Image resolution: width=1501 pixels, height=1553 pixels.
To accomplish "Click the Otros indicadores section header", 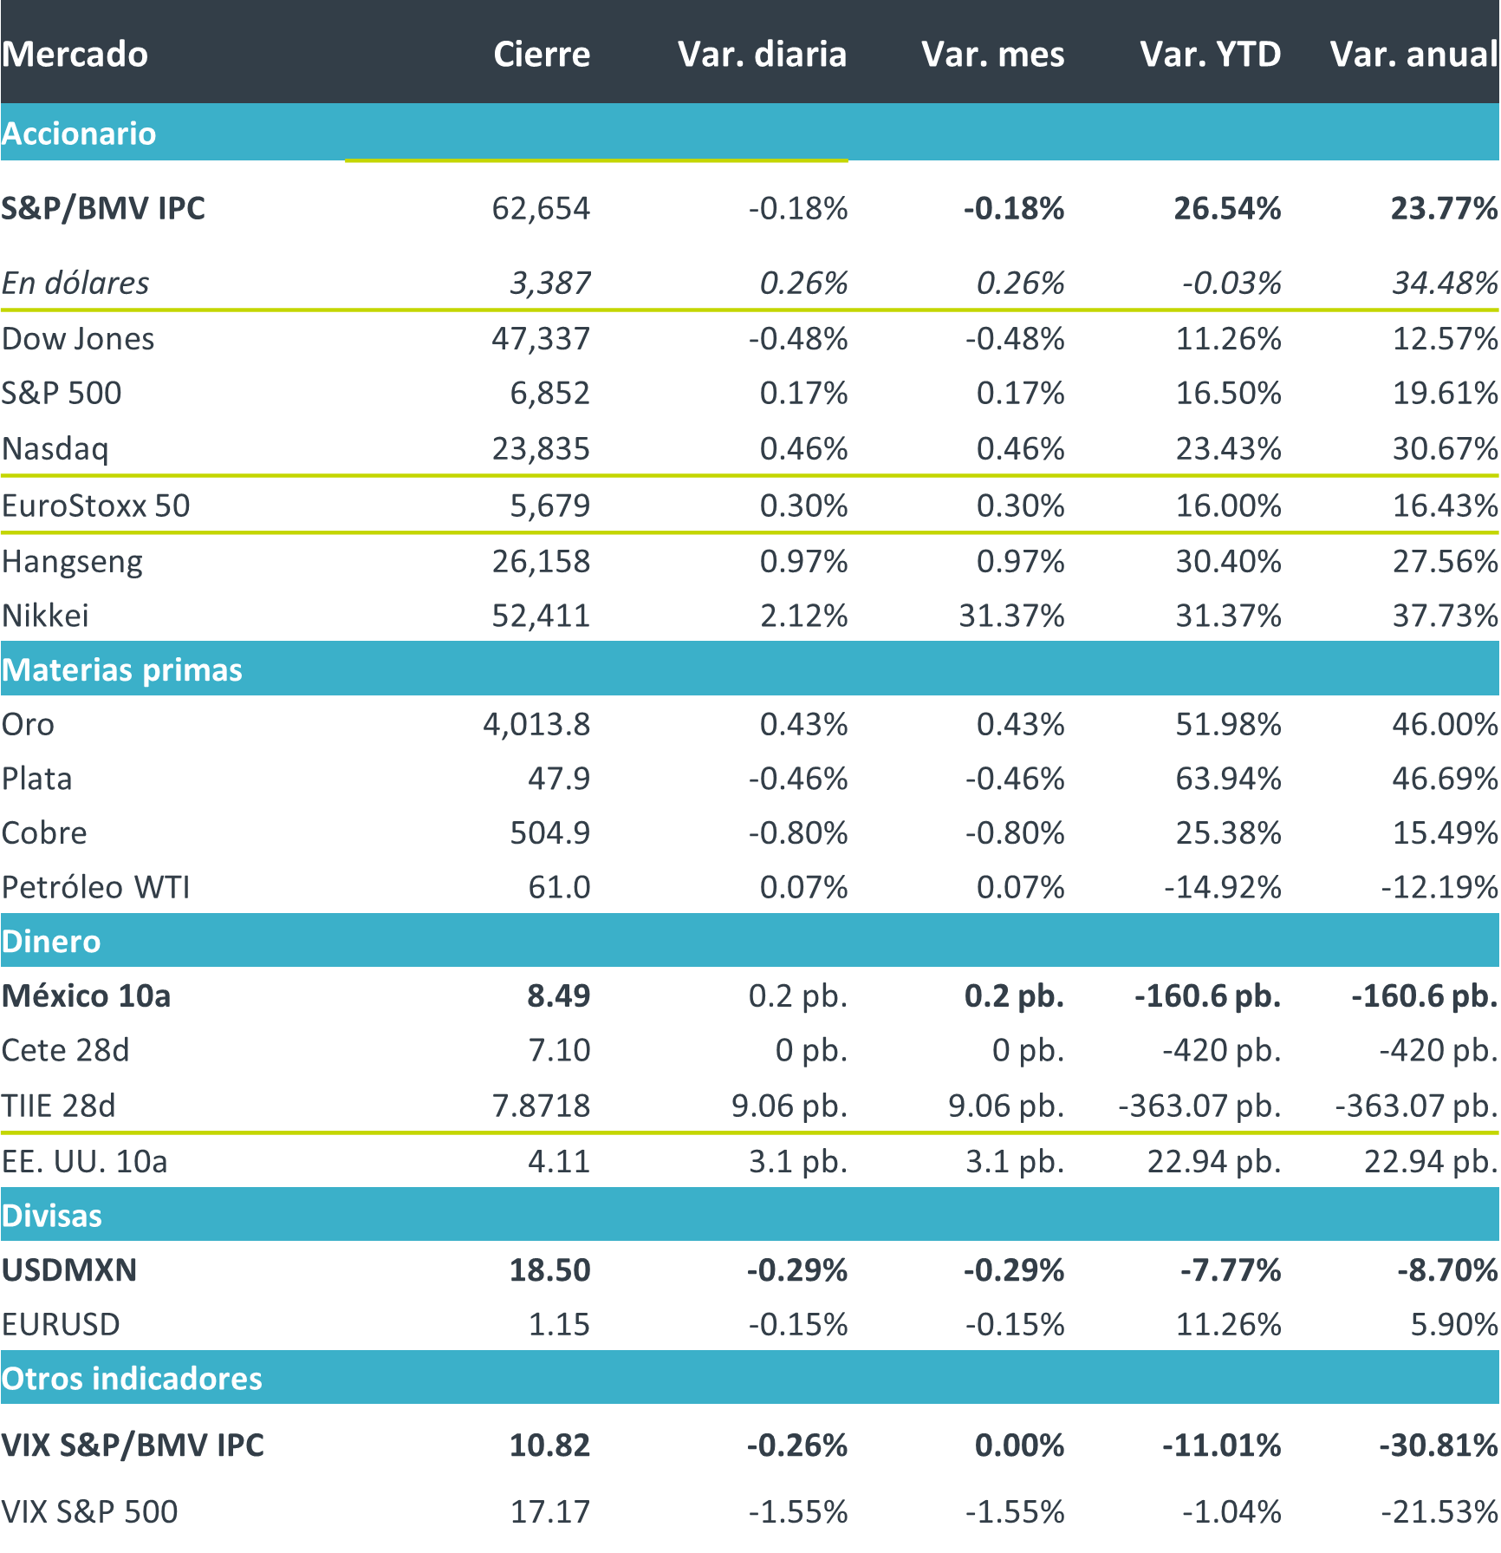I will tap(132, 1378).
